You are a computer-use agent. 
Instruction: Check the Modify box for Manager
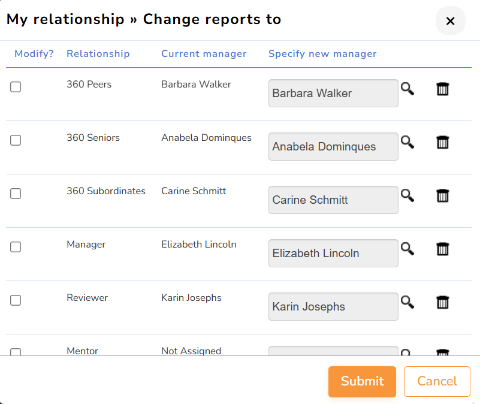(16, 247)
